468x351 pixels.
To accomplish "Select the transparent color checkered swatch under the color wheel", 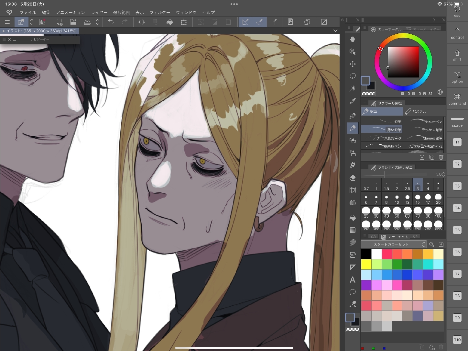I will [368, 94].
